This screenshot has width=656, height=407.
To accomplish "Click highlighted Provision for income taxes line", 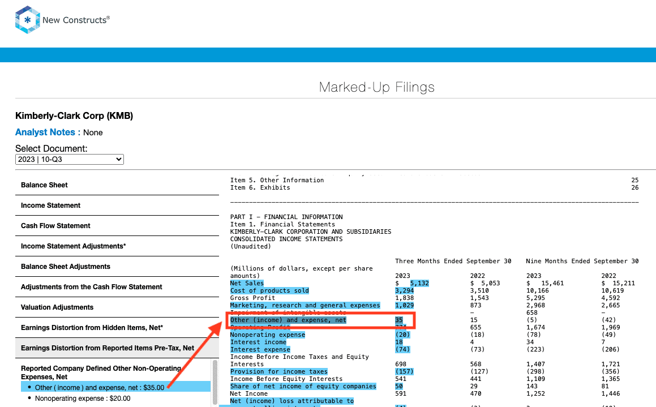I will tap(278, 371).
